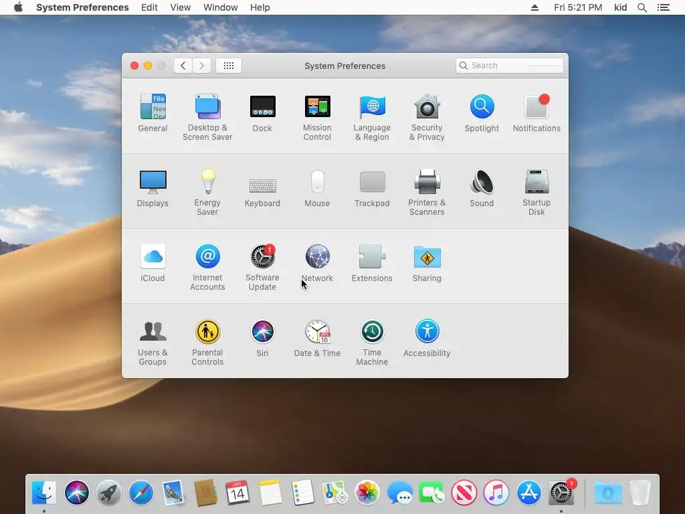
Task: Open Internet Accounts pane
Action: pos(207,268)
